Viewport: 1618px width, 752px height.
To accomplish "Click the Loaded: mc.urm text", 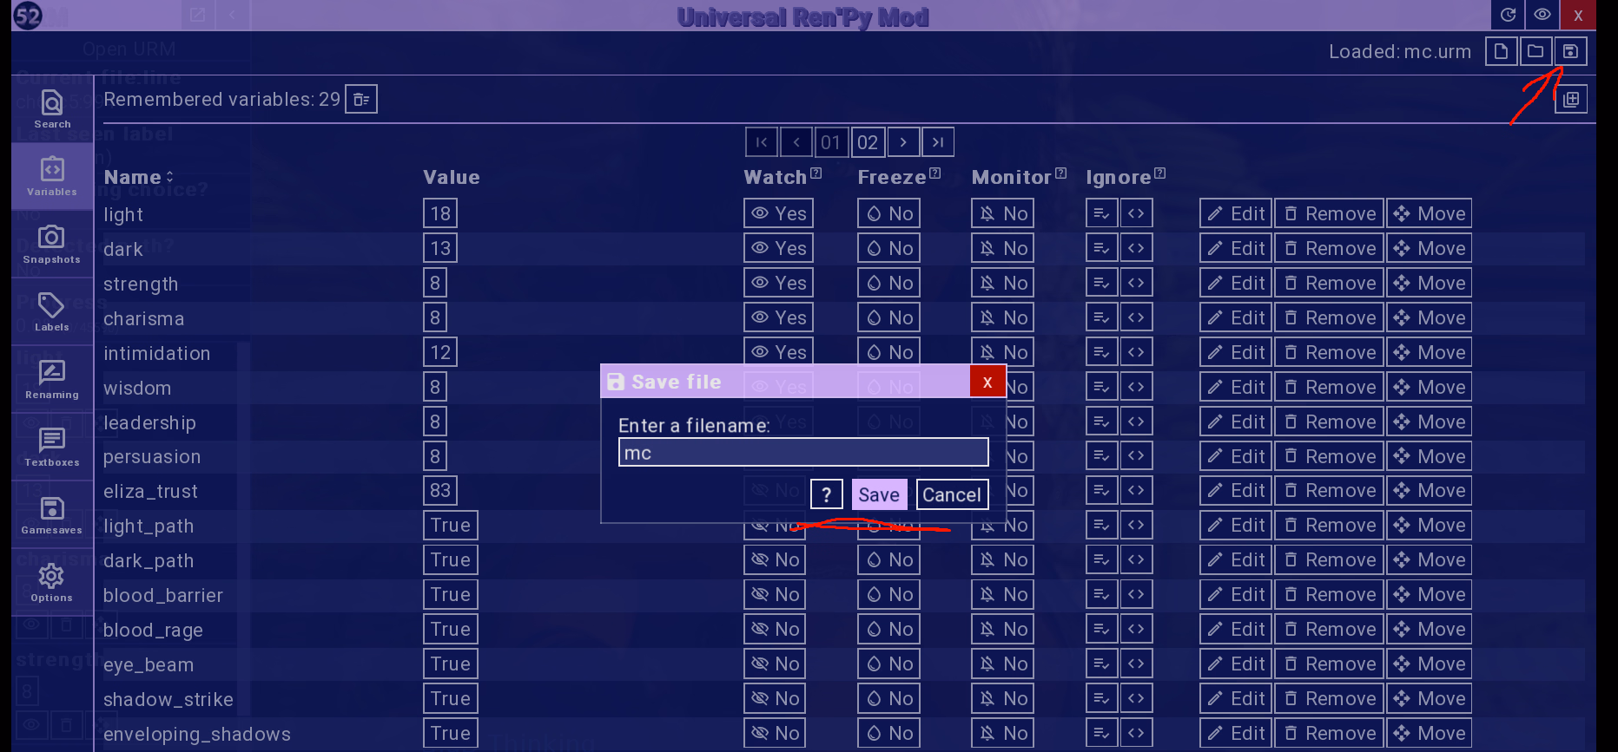I will pyautogui.click(x=1400, y=52).
